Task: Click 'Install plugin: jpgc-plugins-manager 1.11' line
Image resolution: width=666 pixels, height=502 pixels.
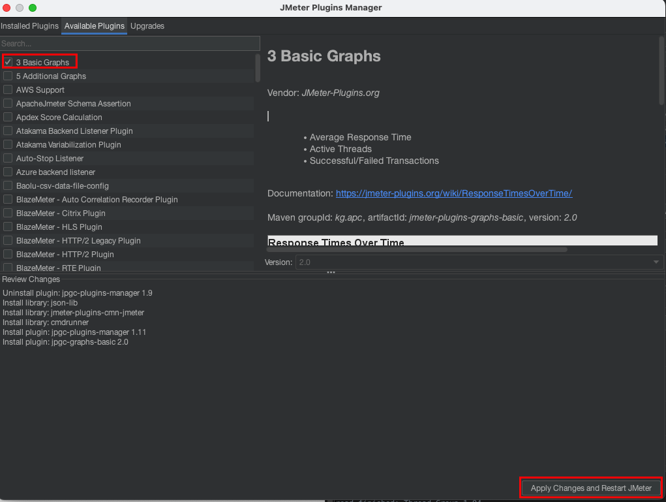Action: pyautogui.click(x=74, y=332)
